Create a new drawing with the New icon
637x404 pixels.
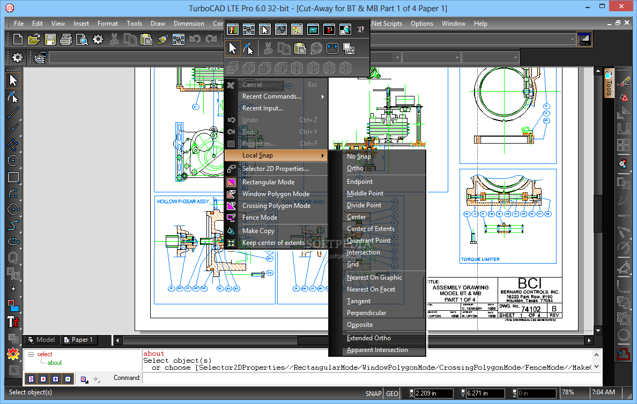pyautogui.click(x=18, y=40)
